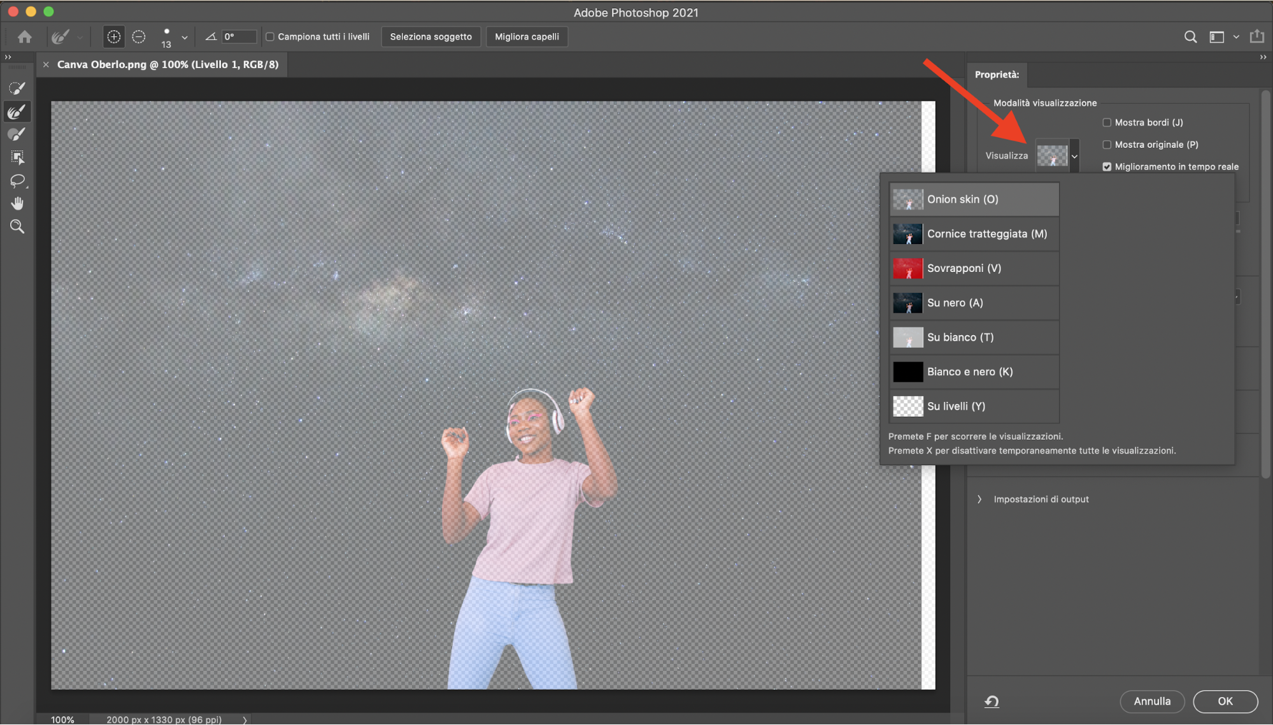The width and height of the screenshot is (1273, 725).
Task: Click the brush angle input field
Action: pyautogui.click(x=239, y=37)
